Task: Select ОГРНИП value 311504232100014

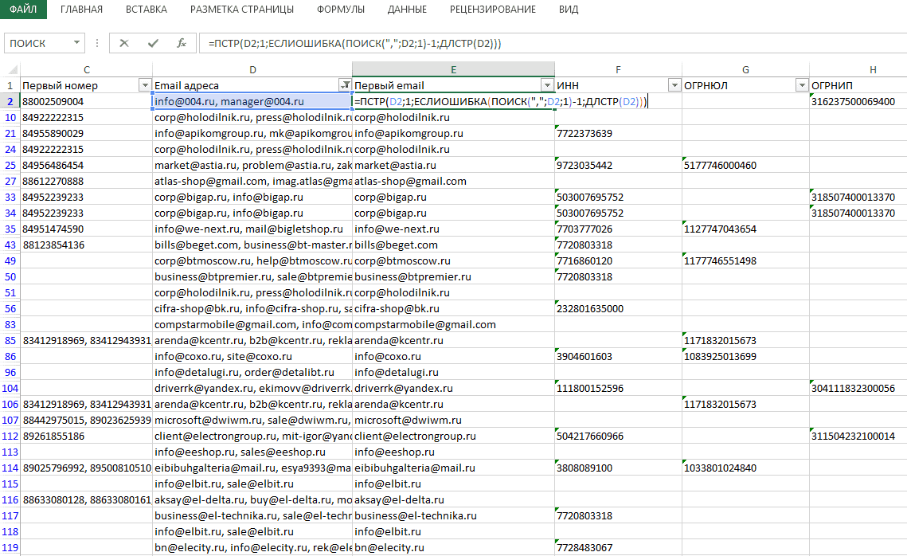Action: click(858, 437)
